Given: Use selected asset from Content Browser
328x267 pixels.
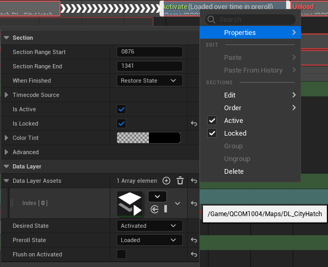Looking at the screenshot, I should pyautogui.click(x=155, y=209).
